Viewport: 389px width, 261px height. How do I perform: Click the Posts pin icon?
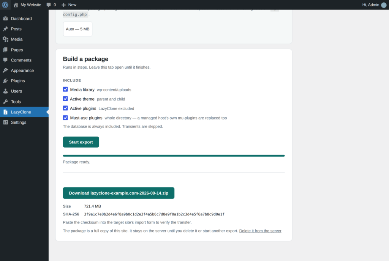[x=5, y=29]
